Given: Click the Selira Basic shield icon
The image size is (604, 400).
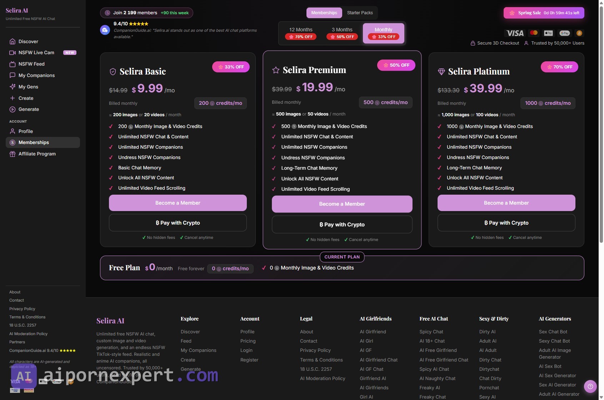Looking at the screenshot, I should pyautogui.click(x=113, y=72).
